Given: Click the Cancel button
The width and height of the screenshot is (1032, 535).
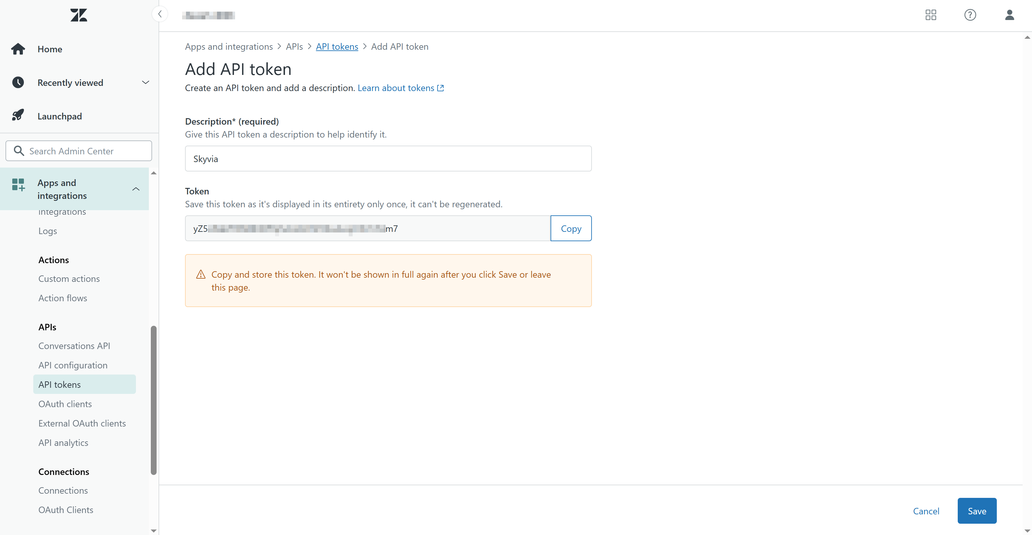Looking at the screenshot, I should pos(926,511).
